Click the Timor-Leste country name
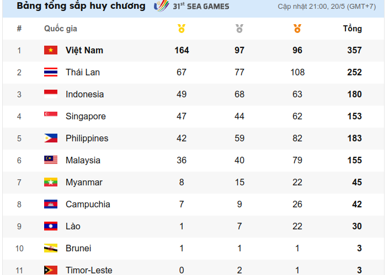The height and width of the screenshot is (275, 389). tap(89, 270)
